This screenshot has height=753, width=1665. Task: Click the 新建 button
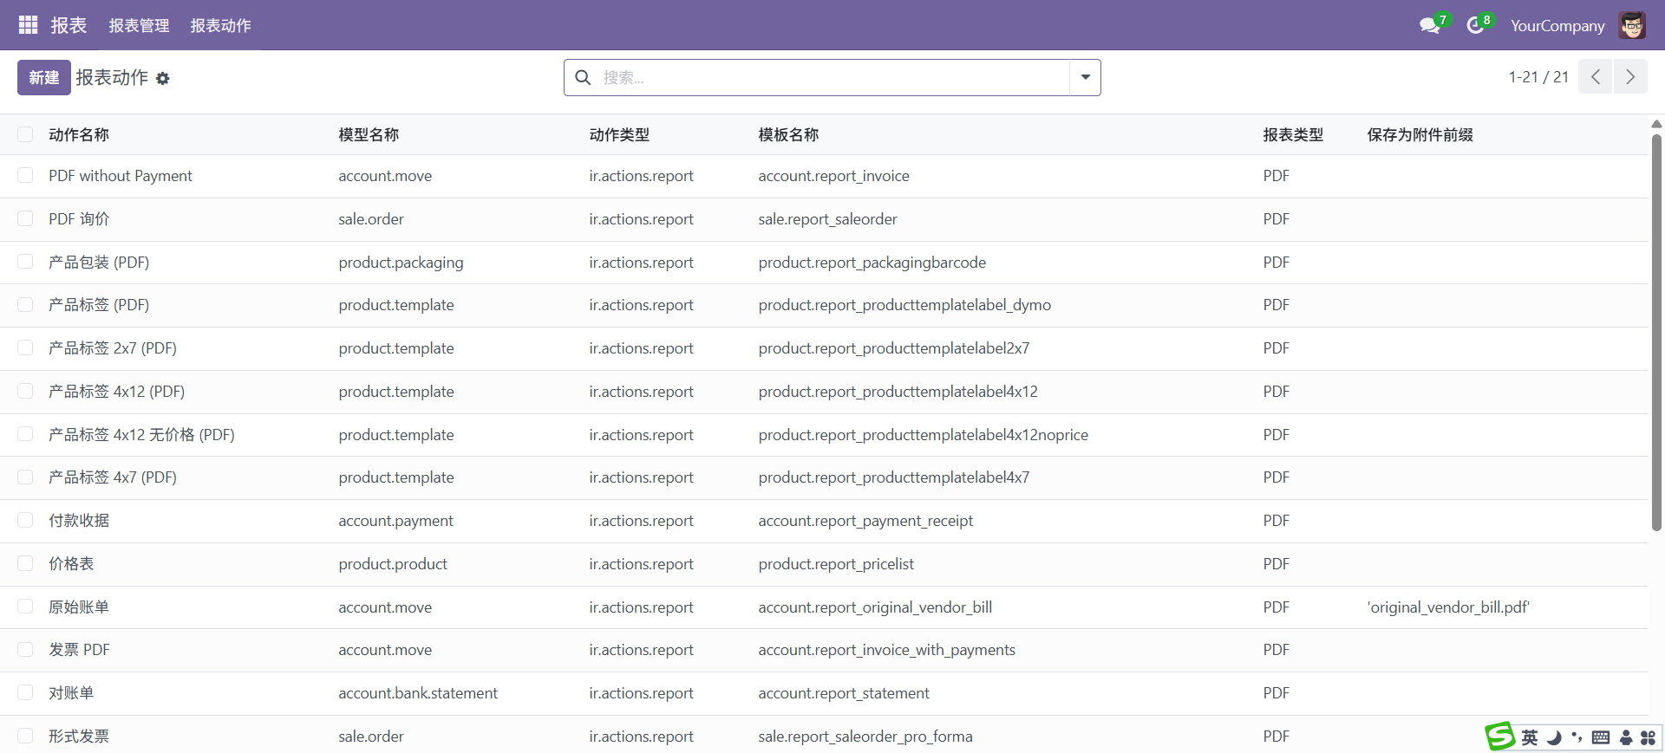tap(43, 78)
